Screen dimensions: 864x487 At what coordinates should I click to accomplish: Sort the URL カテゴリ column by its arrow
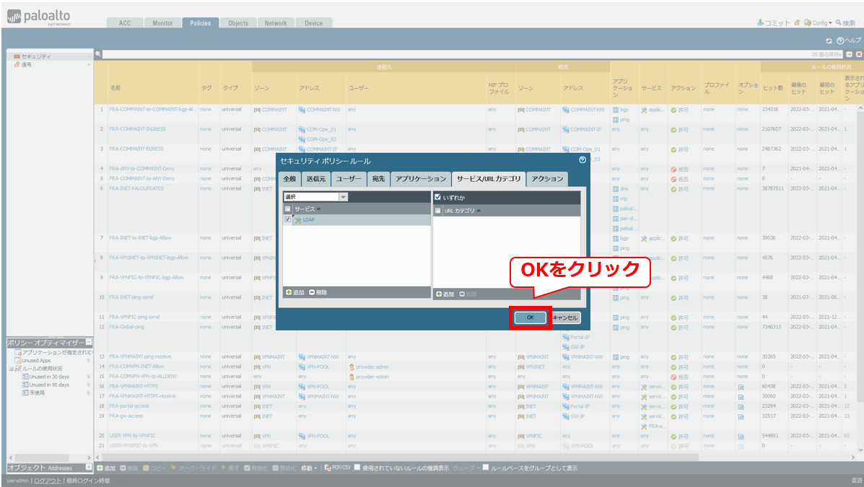click(x=479, y=211)
